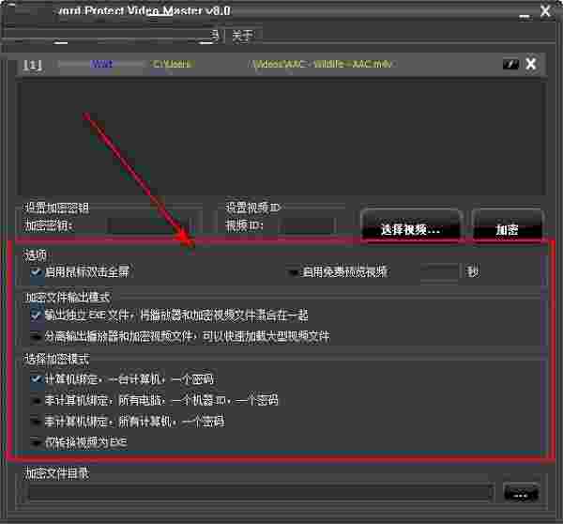
Task: Click the 加密 button
Action: click(507, 227)
